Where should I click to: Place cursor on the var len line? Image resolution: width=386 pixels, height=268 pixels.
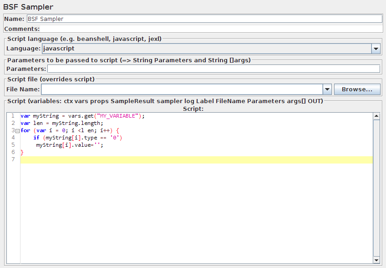pos(62,123)
